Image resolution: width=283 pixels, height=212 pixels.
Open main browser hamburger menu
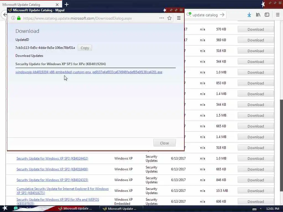pyautogui.click(x=278, y=15)
